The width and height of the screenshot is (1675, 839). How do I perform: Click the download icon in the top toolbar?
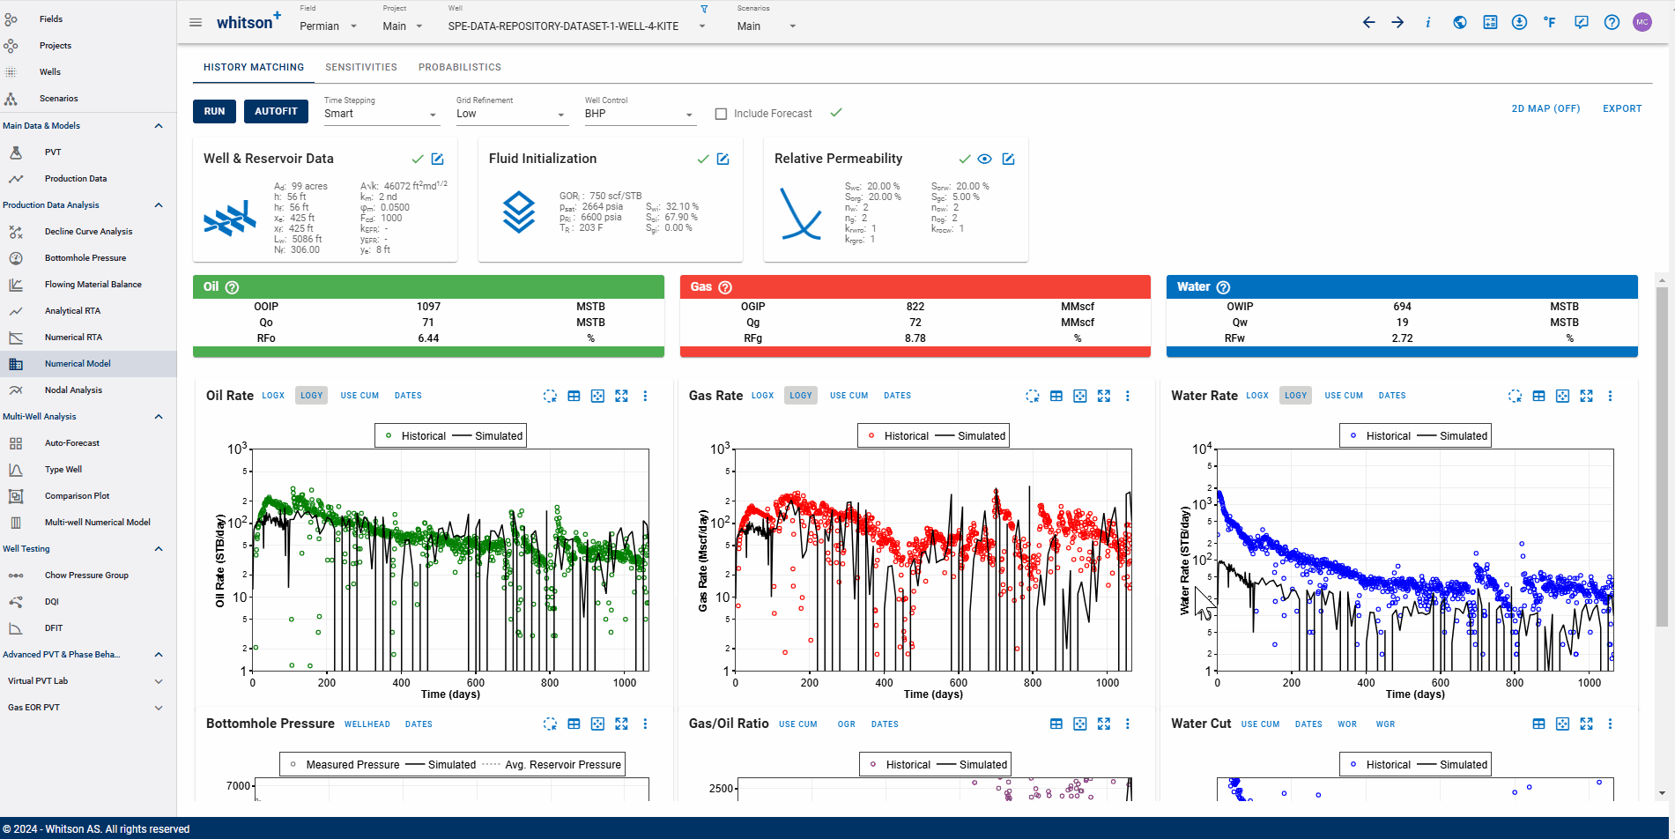(x=1520, y=23)
